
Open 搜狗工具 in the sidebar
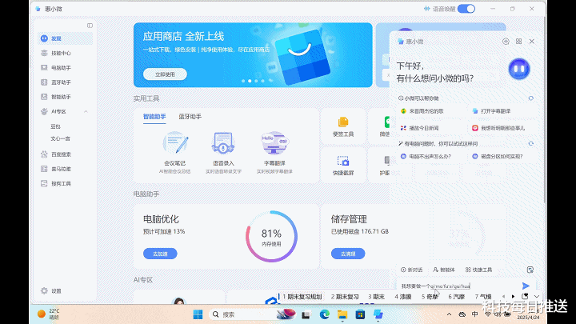point(65,184)
